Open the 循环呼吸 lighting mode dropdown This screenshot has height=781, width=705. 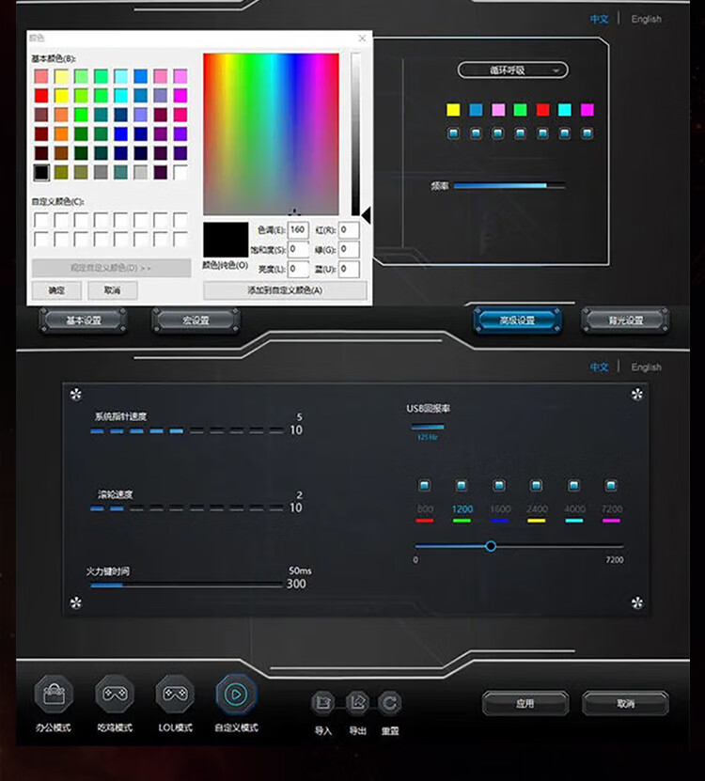click(x=512, y=70)
